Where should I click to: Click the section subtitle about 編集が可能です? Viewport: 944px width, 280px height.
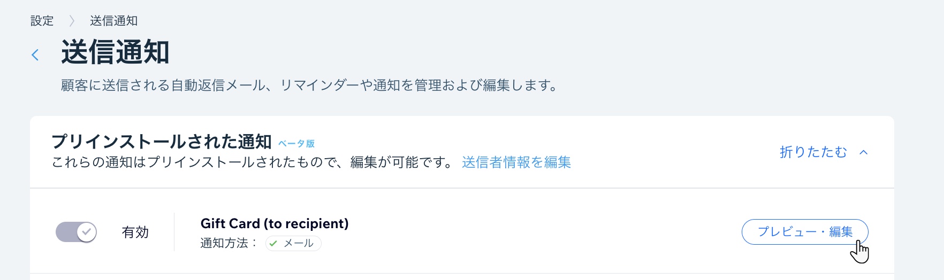(x=253, y=162)
